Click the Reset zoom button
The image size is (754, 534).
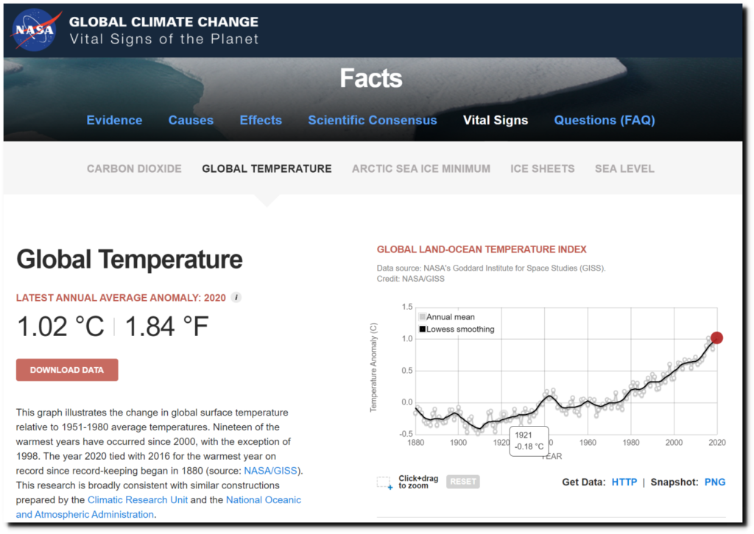pos(462,482)
